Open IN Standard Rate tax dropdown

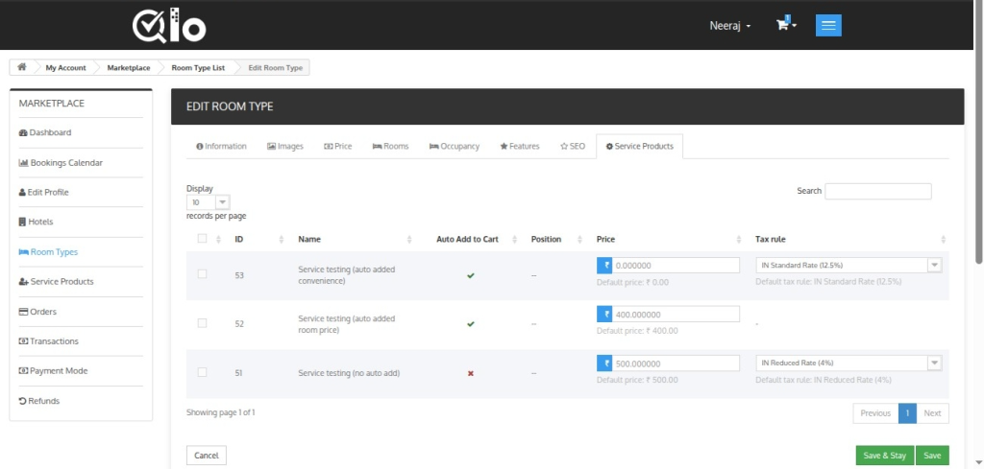(849, 265)
